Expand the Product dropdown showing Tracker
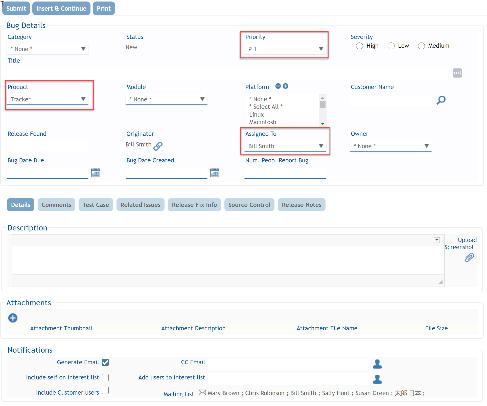This screenshot has width=487, height=406. [x=48, y=99]
